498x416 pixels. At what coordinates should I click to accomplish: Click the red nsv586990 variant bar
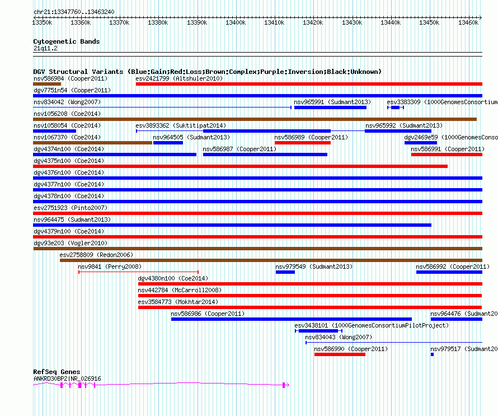point(340,354)
